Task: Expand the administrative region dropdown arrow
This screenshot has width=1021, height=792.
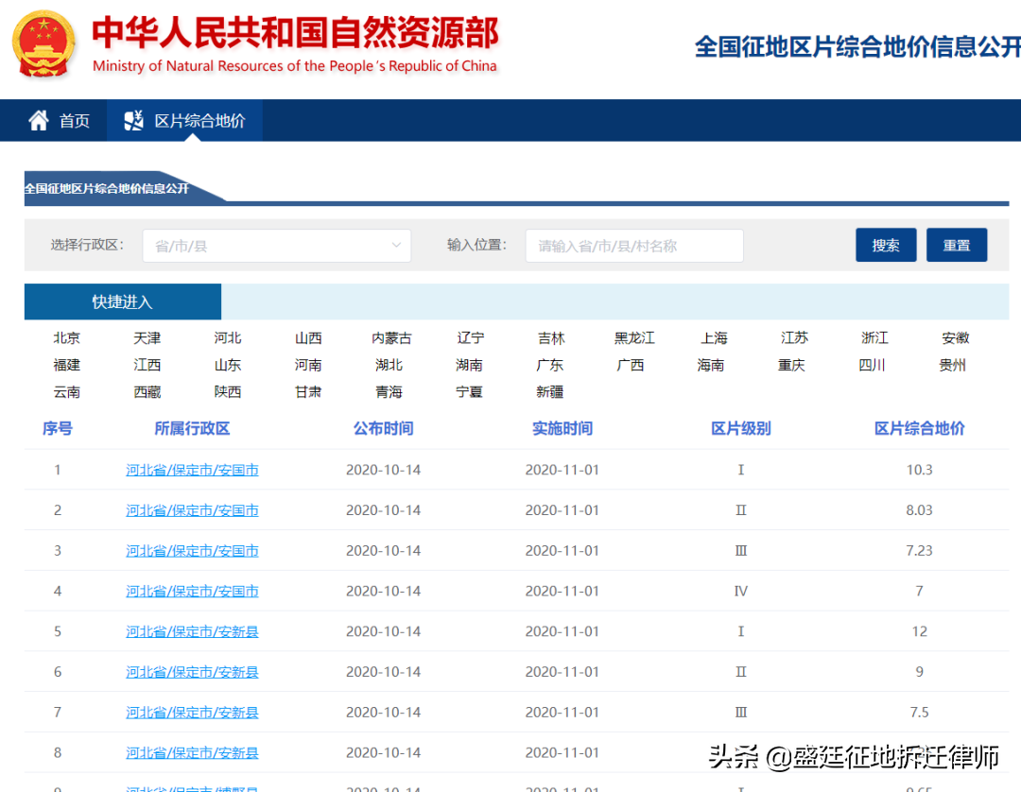Action: 396,245
